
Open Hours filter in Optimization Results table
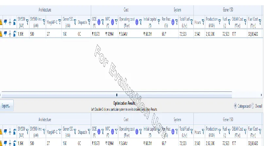tap(203, 132)
